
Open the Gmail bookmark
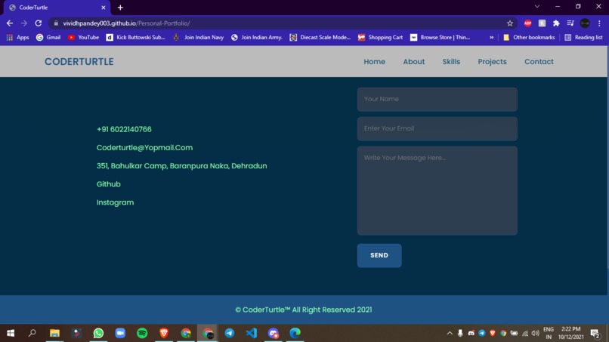48,37
